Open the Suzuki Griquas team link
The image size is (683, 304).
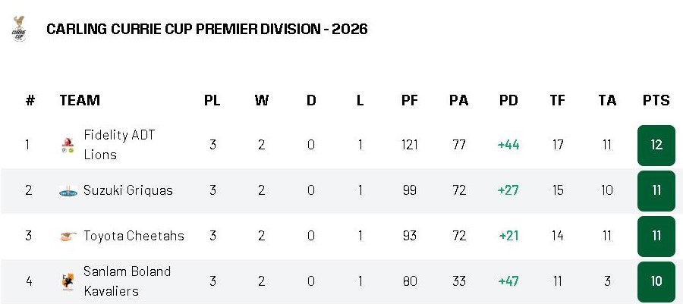(x=128, y=190)
